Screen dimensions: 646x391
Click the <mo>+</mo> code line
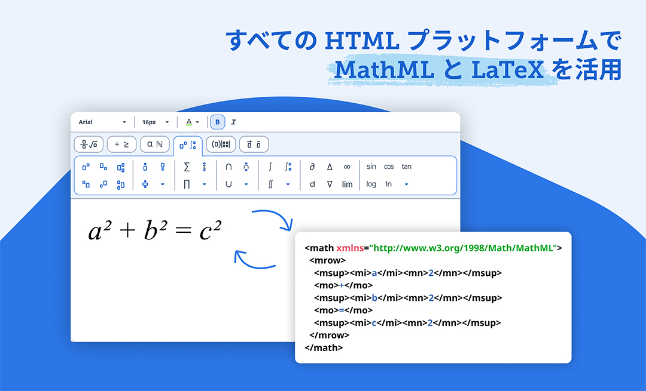343,285
